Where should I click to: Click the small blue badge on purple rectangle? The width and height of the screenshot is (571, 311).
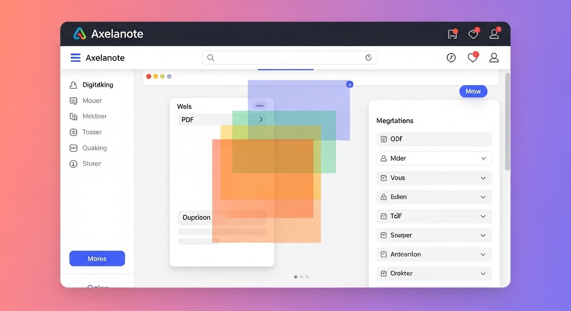click(x=350, y=84)
